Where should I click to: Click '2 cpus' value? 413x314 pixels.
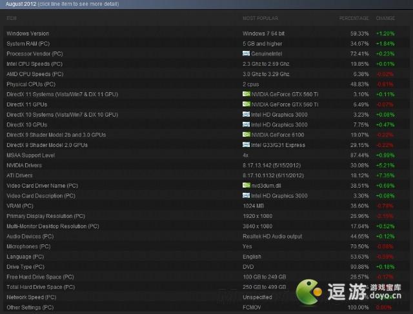coord(251,84)
